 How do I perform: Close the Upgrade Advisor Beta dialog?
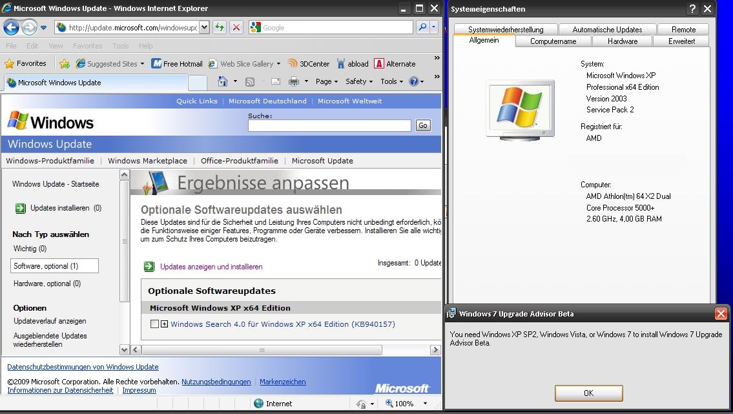tap(721, 313)
